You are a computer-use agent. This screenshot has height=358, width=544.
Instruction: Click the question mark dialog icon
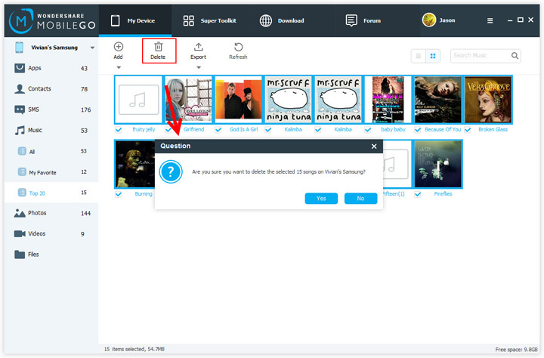pyautogui.click(x=171, y=171)
